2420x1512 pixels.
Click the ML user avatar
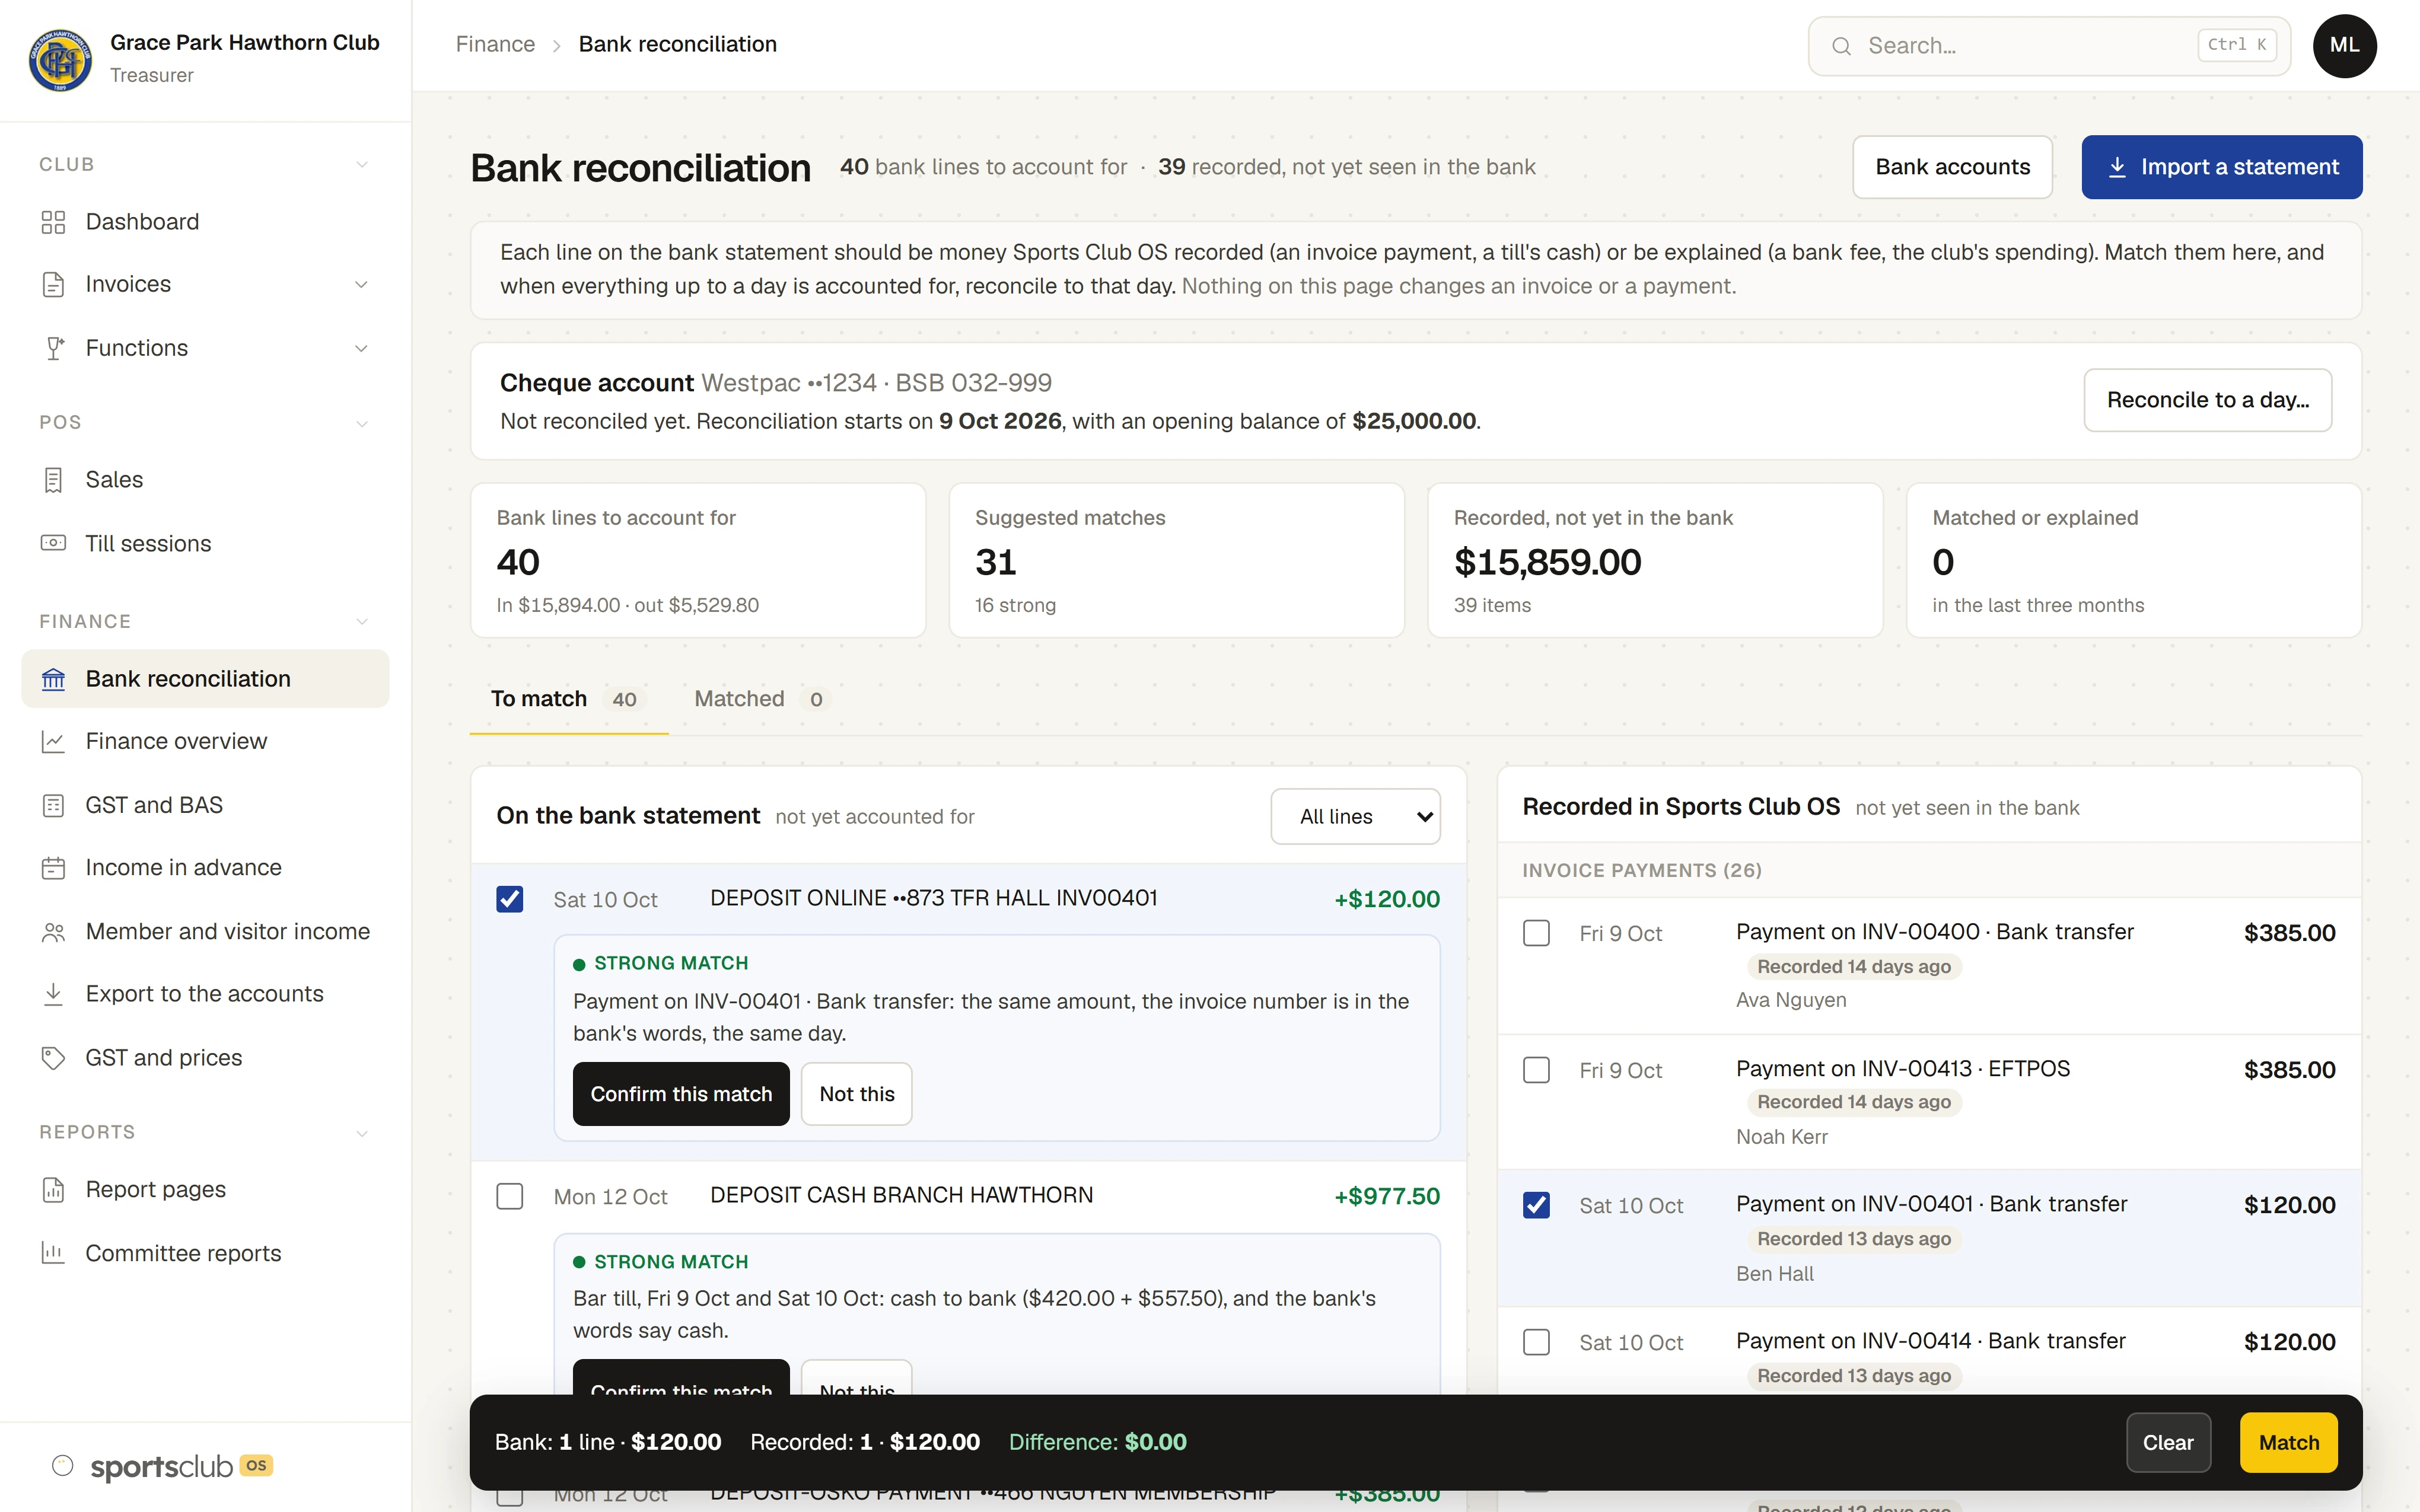(2344, 46)
